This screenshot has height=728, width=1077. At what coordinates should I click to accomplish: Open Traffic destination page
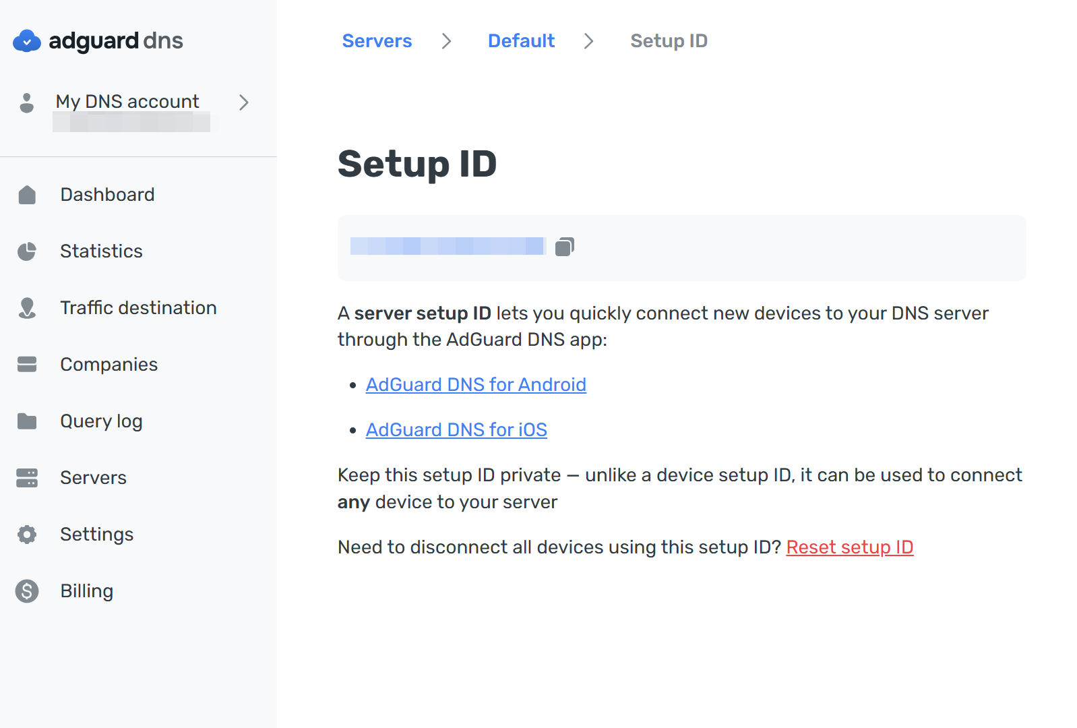pyautogui.click(x=138, y=308)
